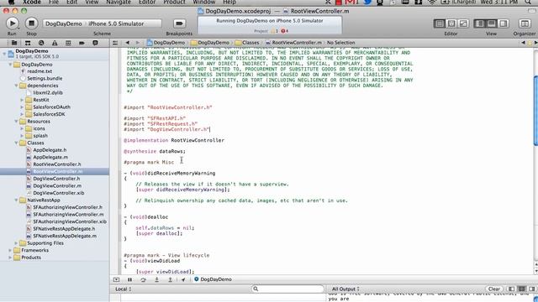Click DogDayDemo project in jump bar
Viewport: 538px width, 302px height.
coord(166,43)
